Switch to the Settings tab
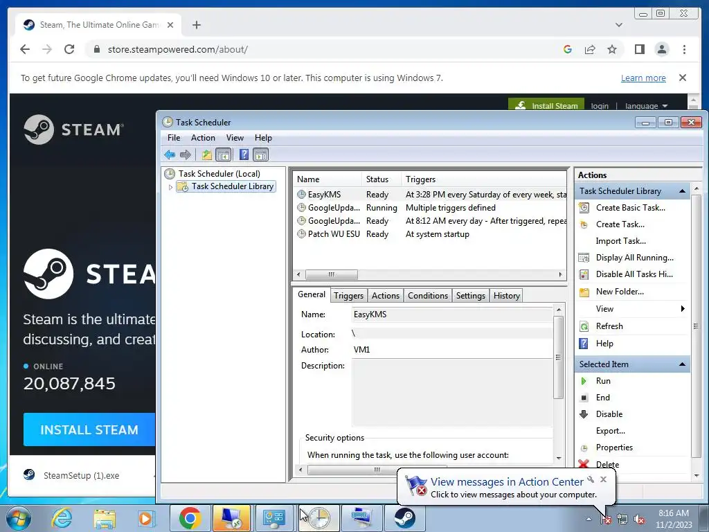Image resolution: width=709 pixels, height=532 pixels. tap(470, 296)
